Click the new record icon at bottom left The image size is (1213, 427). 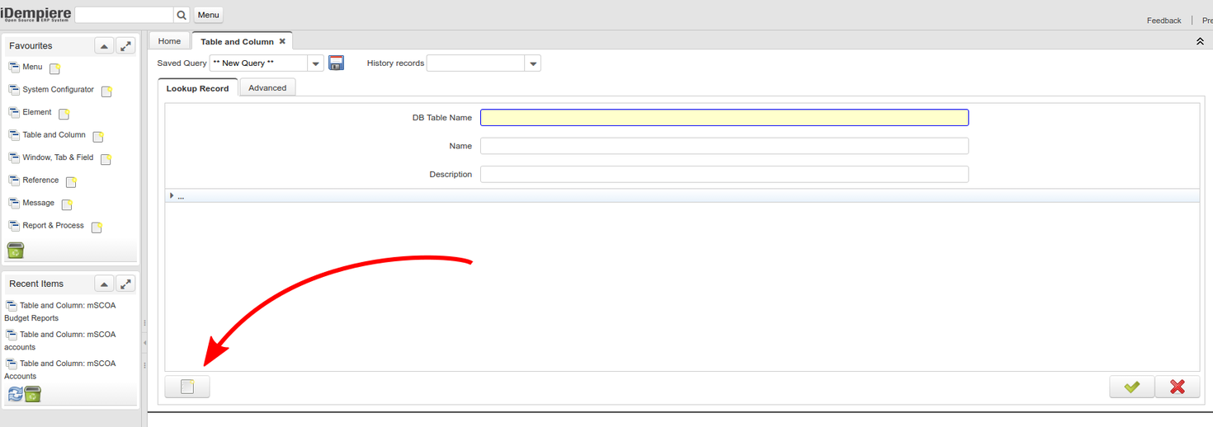tap(187, 387)
